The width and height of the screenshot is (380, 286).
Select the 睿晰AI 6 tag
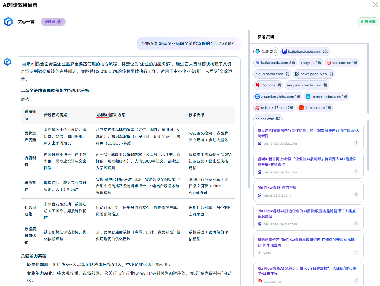pyautogui.click(x=53, y=22)
